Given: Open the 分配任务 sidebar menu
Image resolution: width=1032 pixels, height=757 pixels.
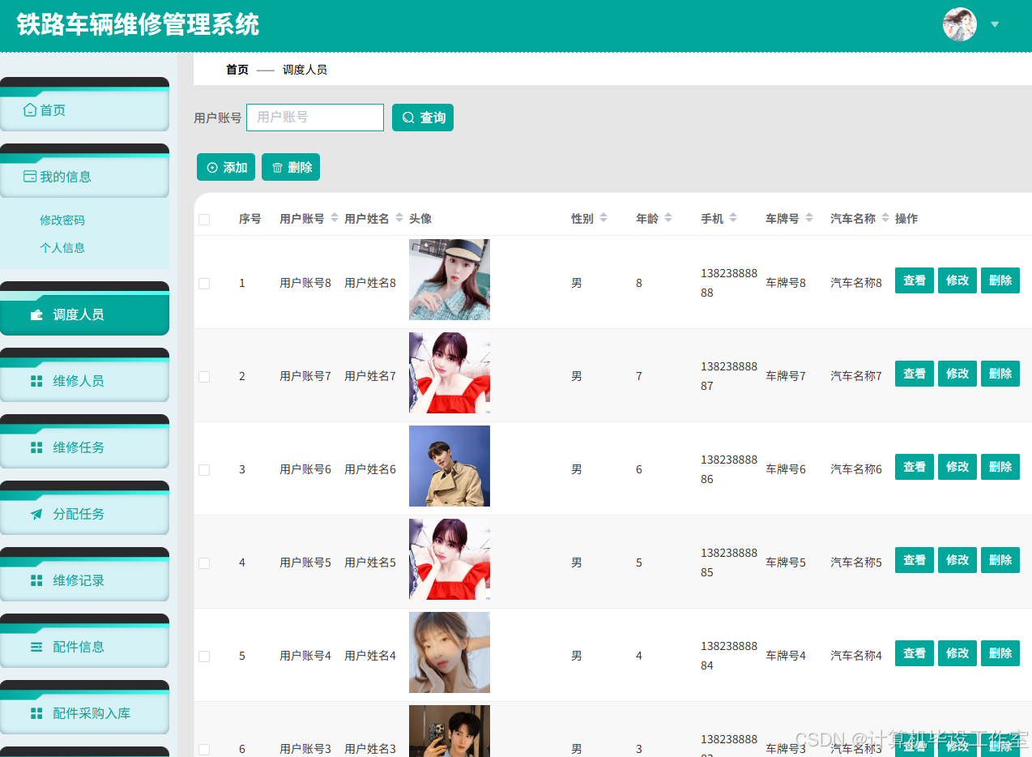Looking at the screenshot, I should click(x=84, y=513).
